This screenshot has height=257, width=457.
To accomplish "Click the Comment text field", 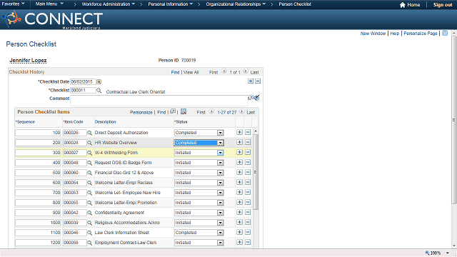I will tap(159, 101).
